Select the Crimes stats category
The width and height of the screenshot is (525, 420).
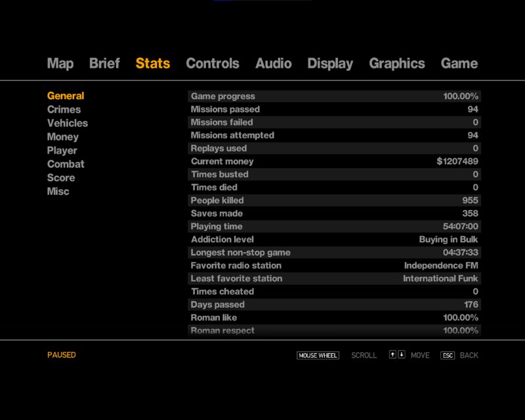[64, 110]
